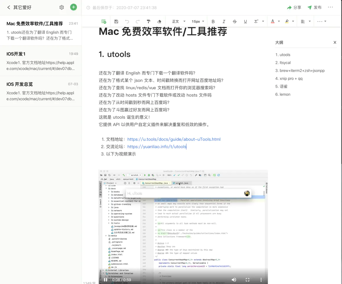The height and width of the screenshot is (284, 342).
Task: Open document IOS开发1
Action: (41, 61)
